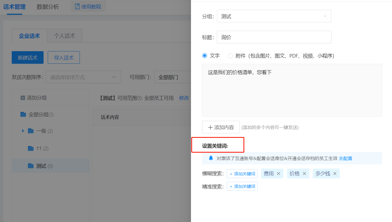Open the 发送次数排序 sort dropdown
The width and height of the screenshot is (392, 222).
[84, 77]
